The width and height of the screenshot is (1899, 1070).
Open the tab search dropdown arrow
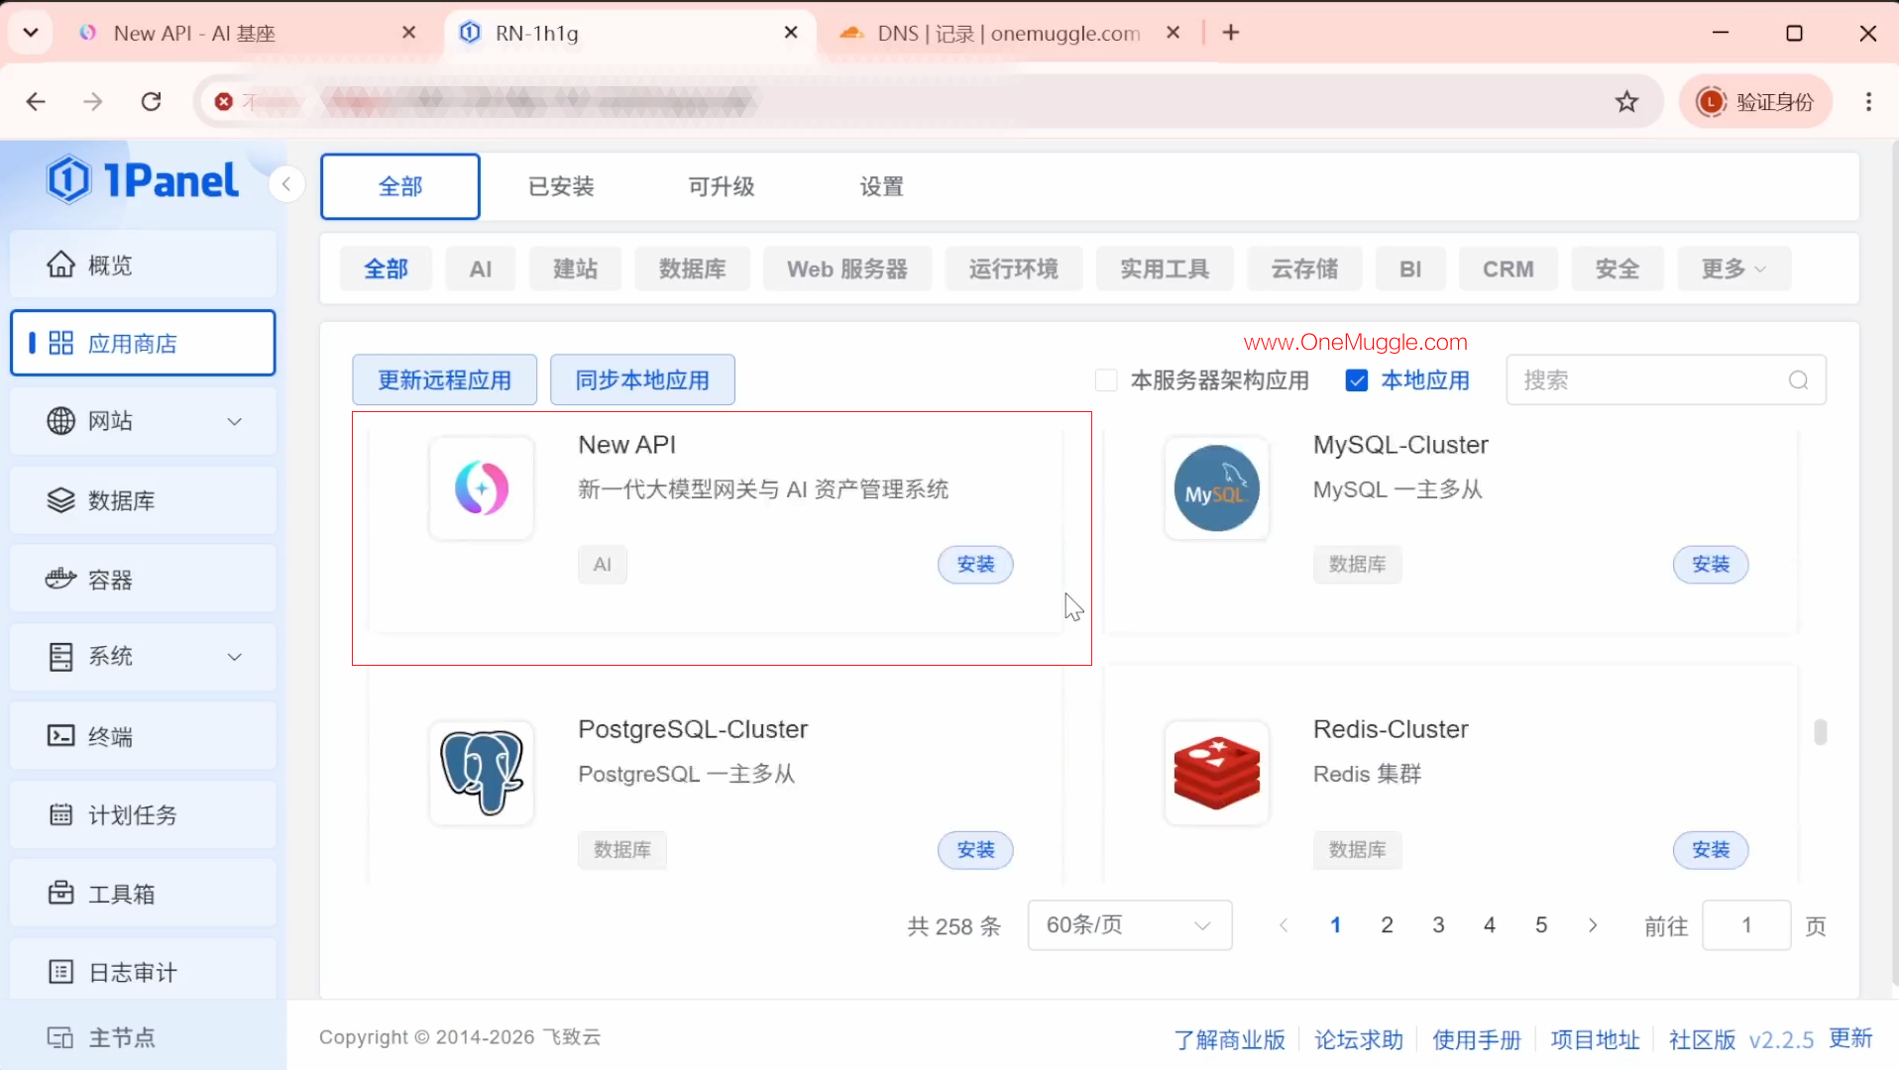31,33
